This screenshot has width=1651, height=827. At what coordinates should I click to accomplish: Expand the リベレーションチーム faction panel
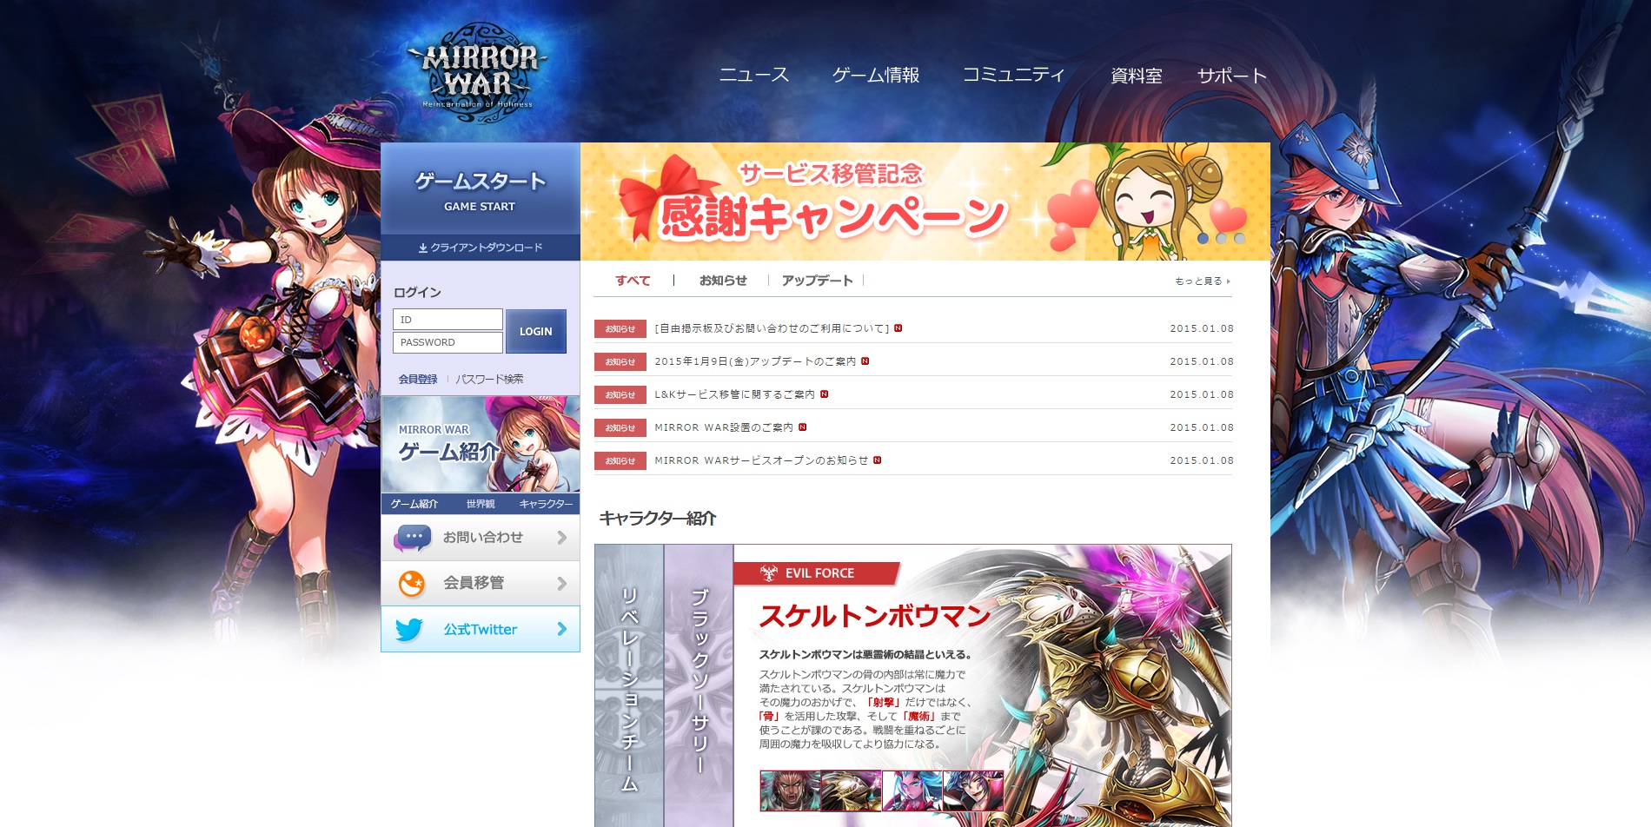(x=629, y=686)
